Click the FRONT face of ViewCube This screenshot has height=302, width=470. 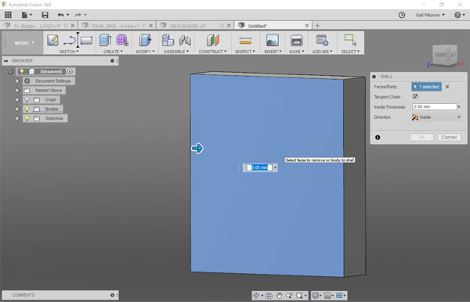pos(440,55)
